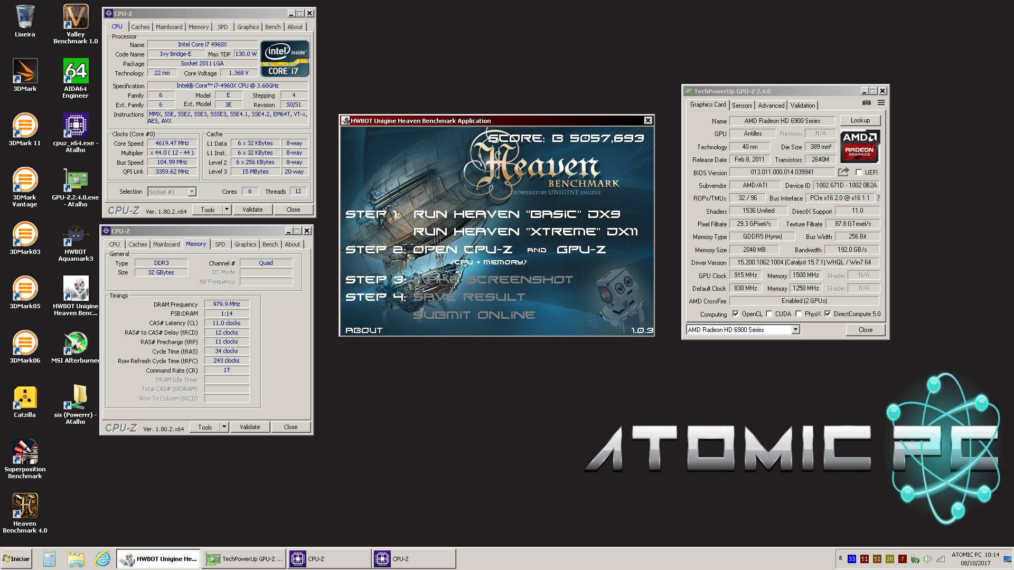Open Graphics tab in Memory CPU-Z window
The width and height of the screenshot is (1014, 570).
tap(246, 244)
